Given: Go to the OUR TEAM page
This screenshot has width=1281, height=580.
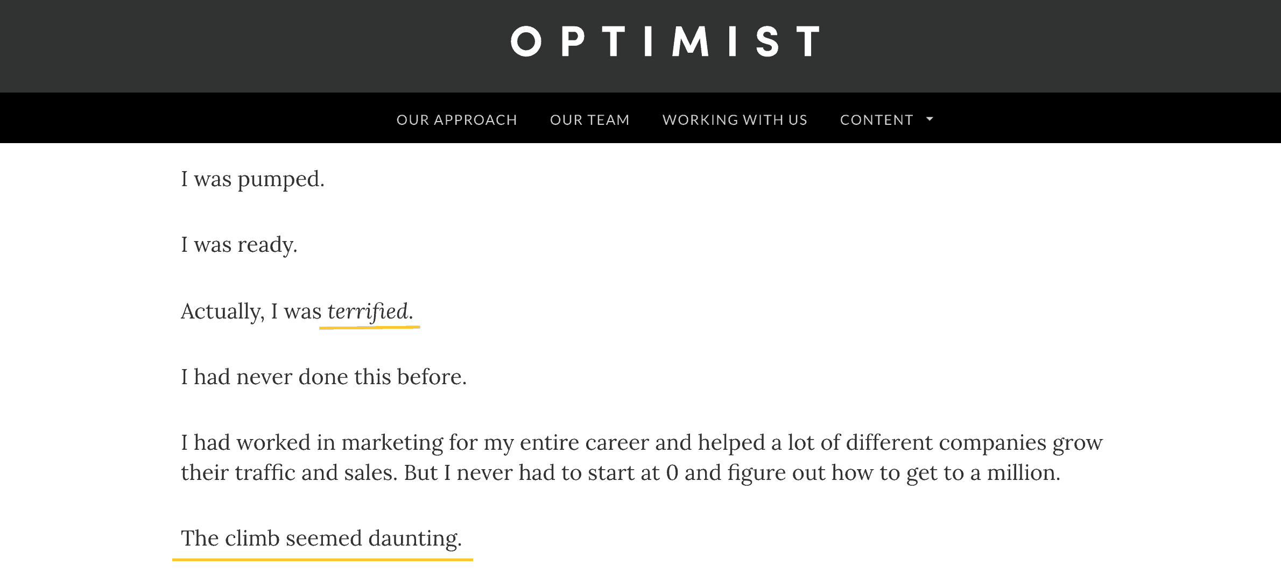Looking at the screenshot, I should click(x=589, y=119).
